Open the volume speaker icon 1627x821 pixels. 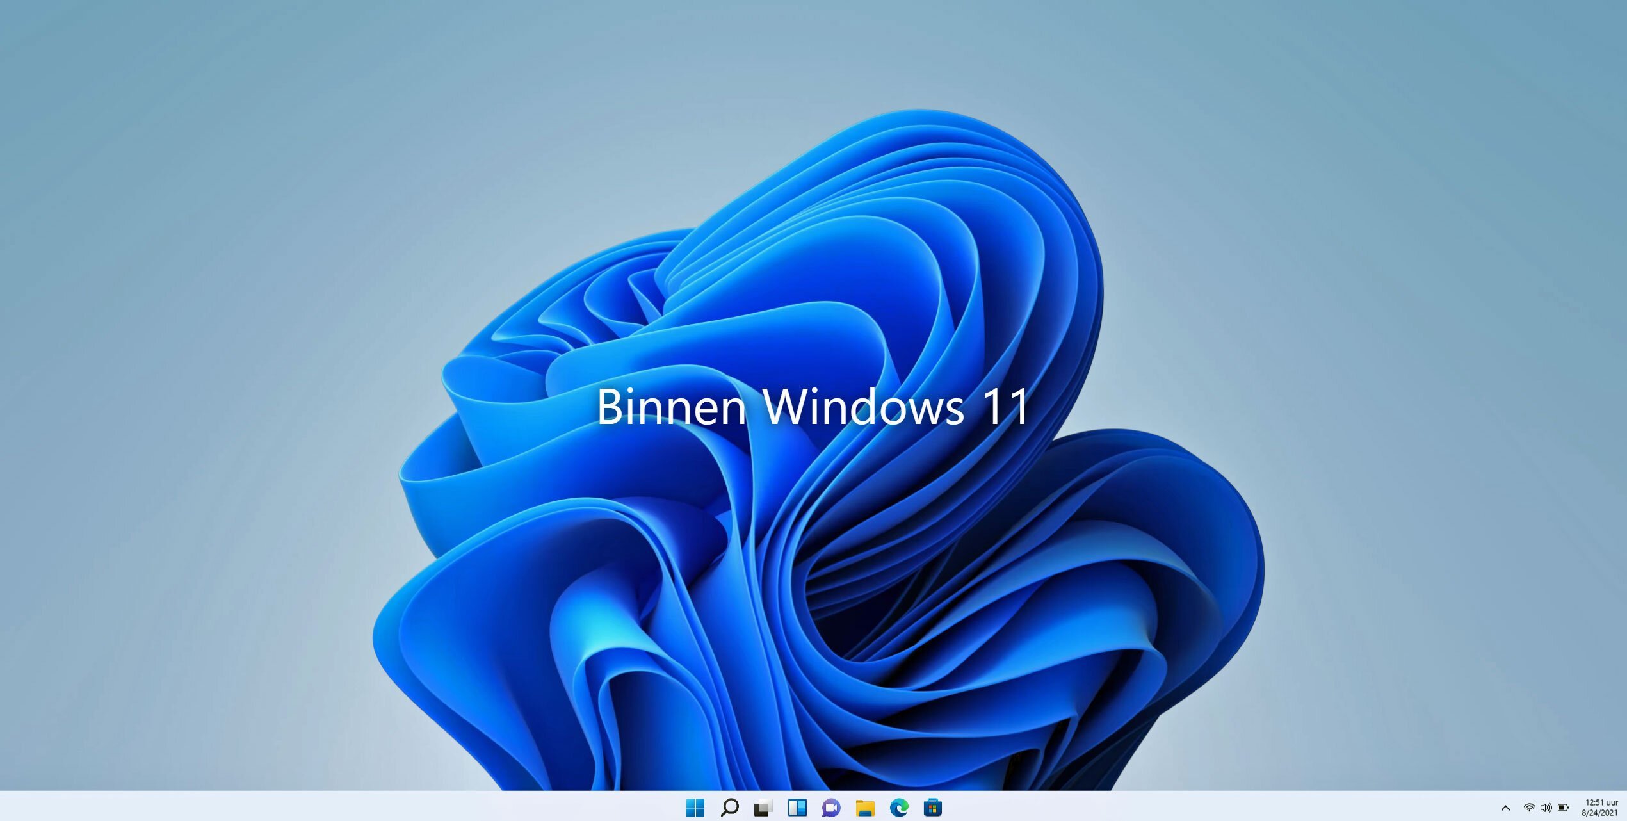click(x=1546, y=808)
